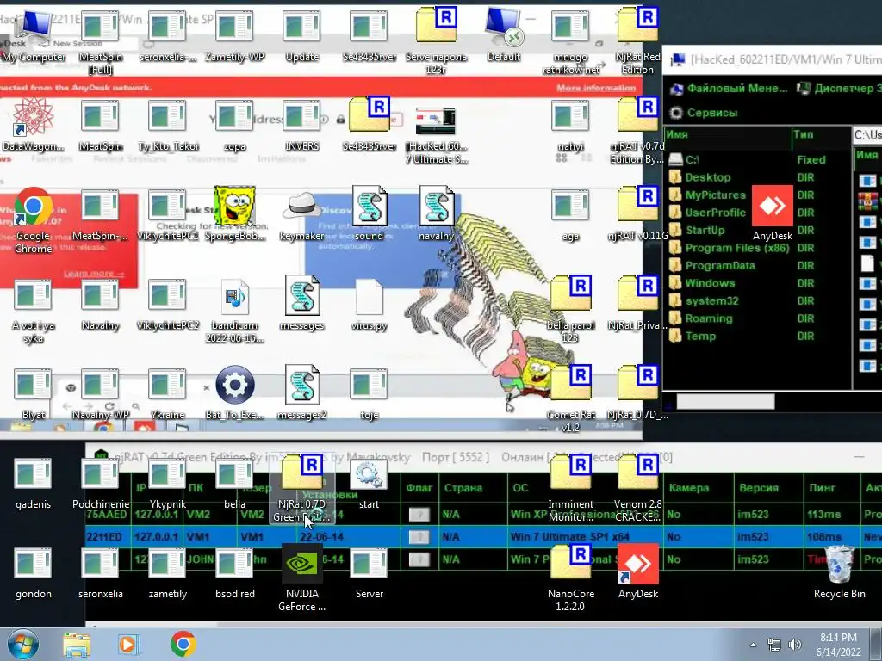Open the NjRat Red Edition folder
This screenshot has width=882, height=661.
coord(637,40)
